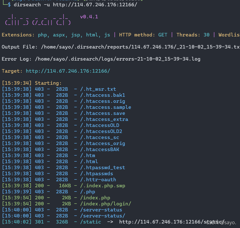Select the /.htaccess.sample result path
240x228 pixels.
pos(106,107)
